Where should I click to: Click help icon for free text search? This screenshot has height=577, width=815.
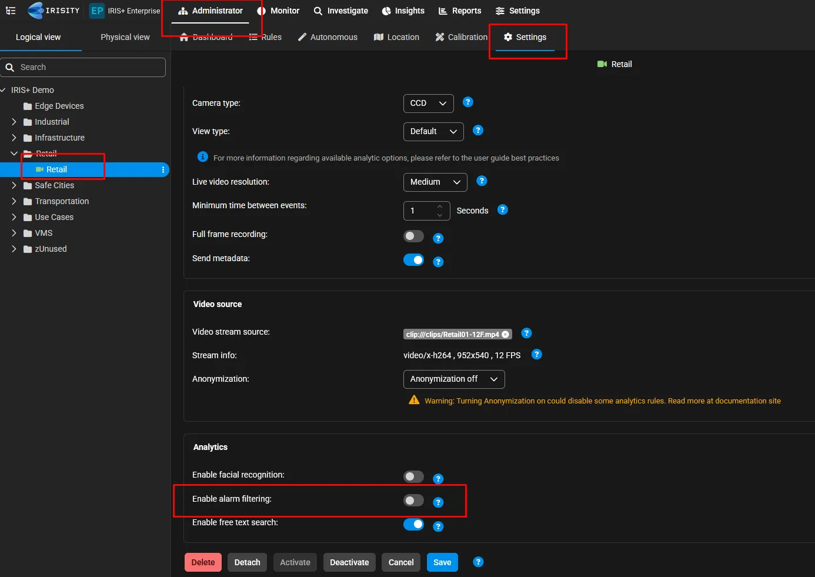[438, 526]
